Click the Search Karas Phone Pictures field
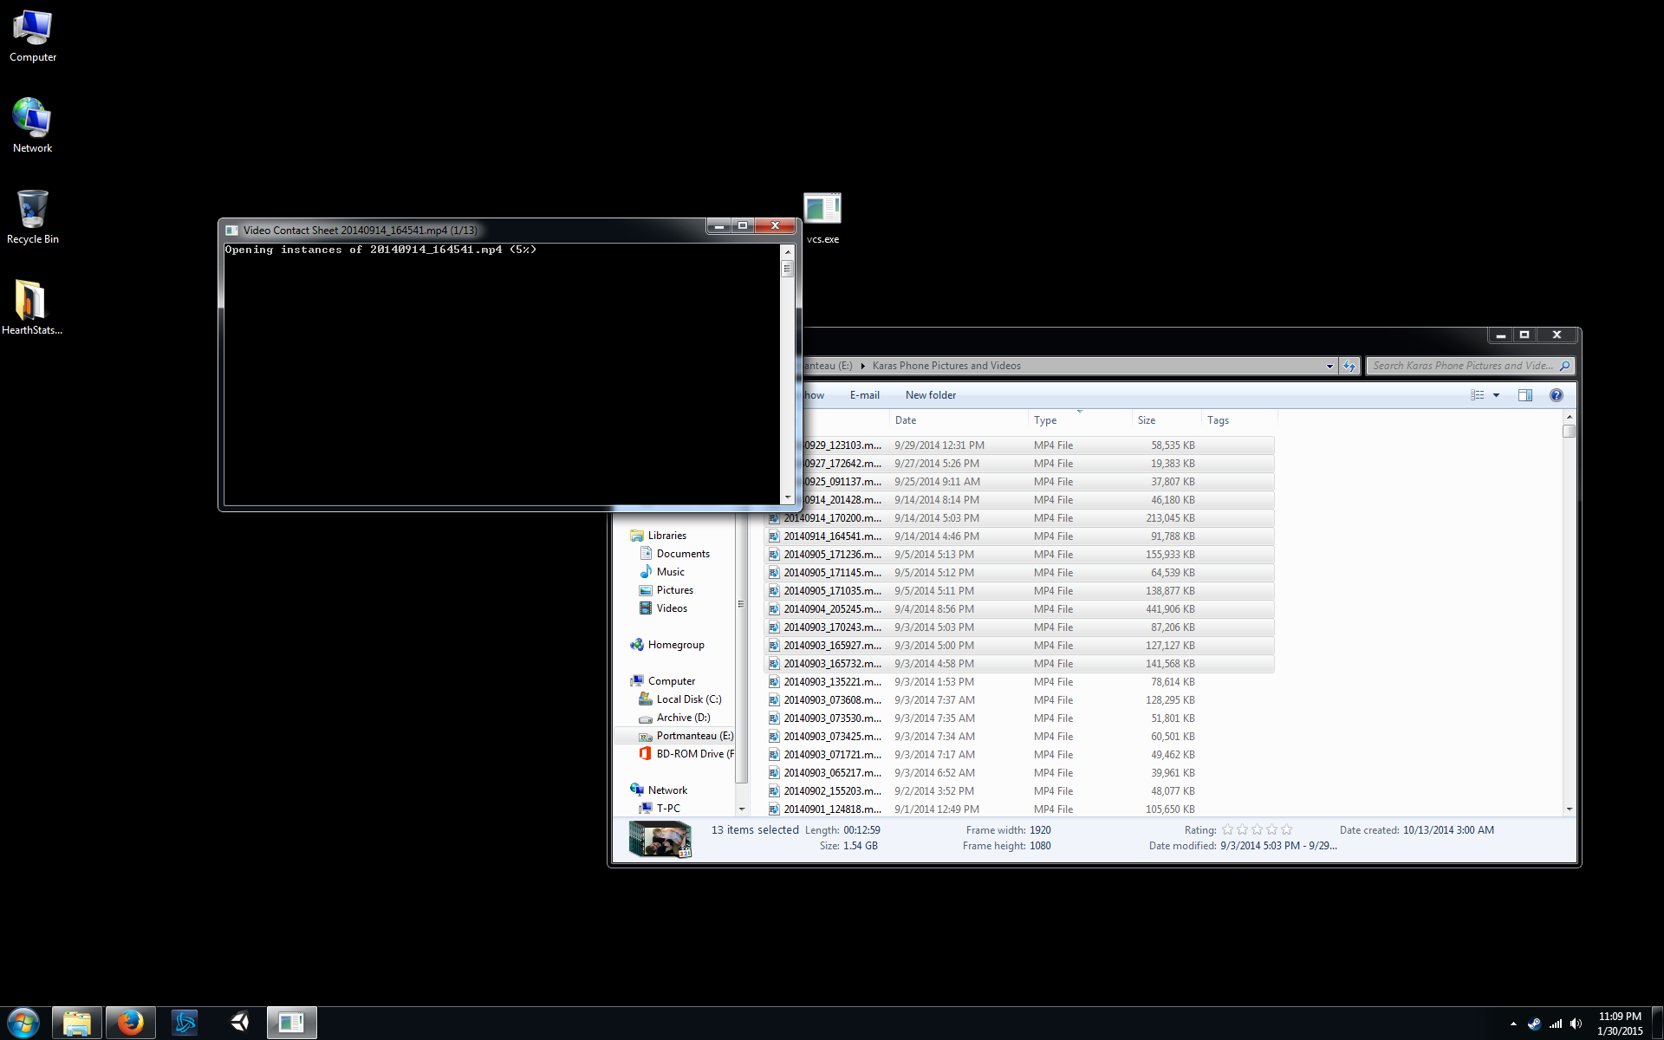The image size is (1664, 1040). coord(1462,366)
